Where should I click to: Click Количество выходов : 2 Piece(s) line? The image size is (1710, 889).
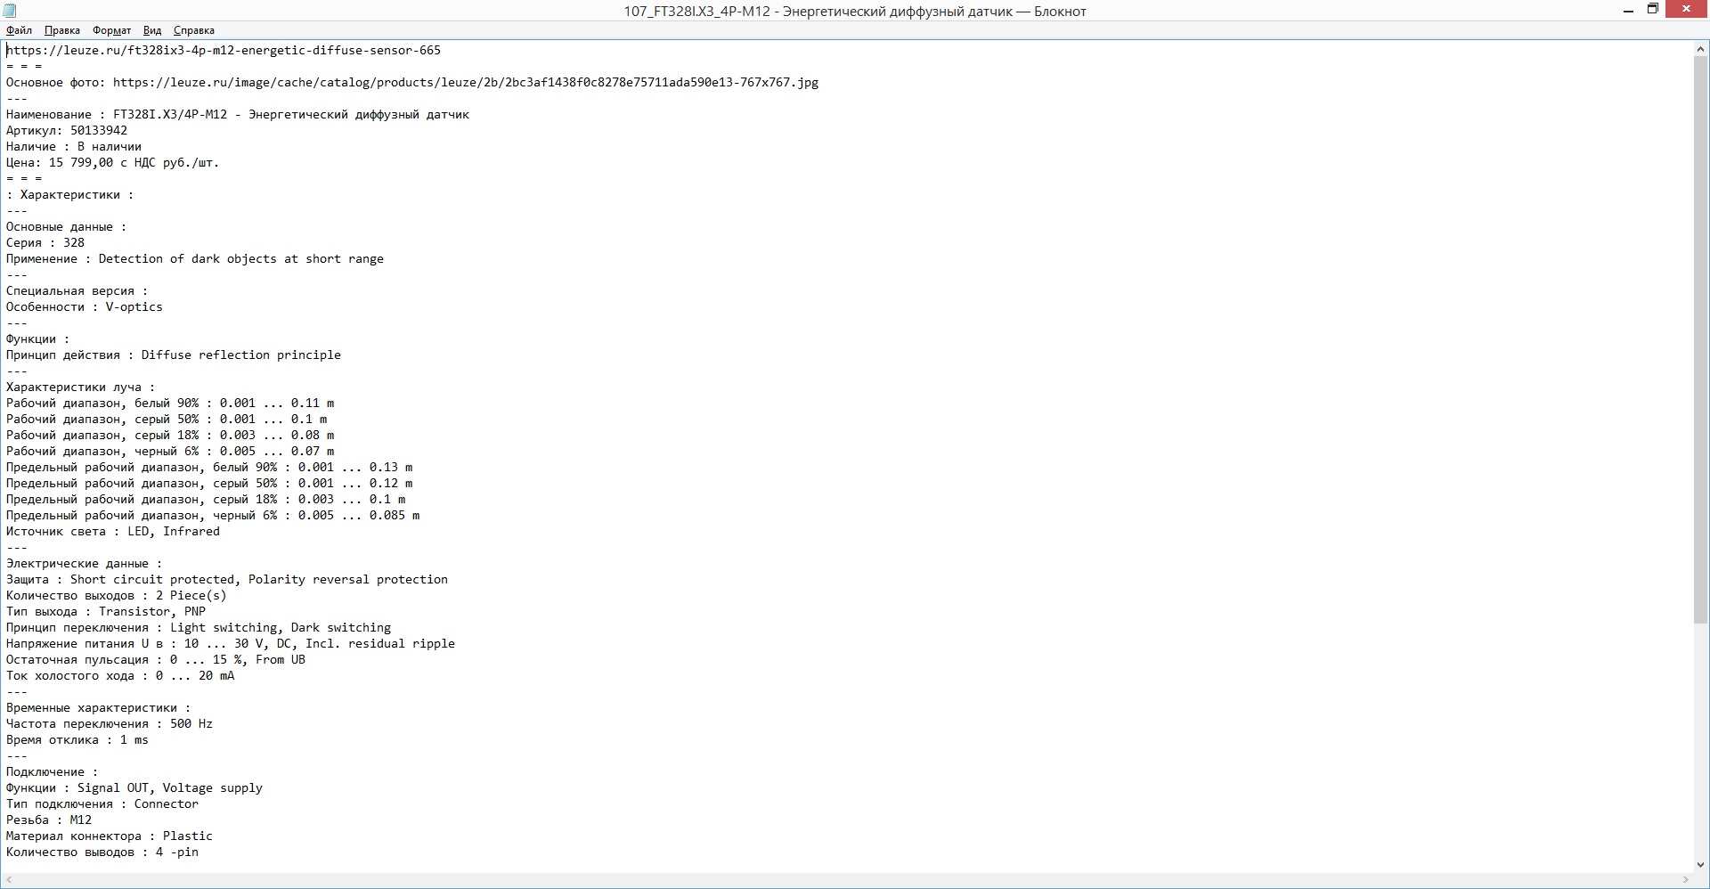pyautogui.click(x=117, y=595)
